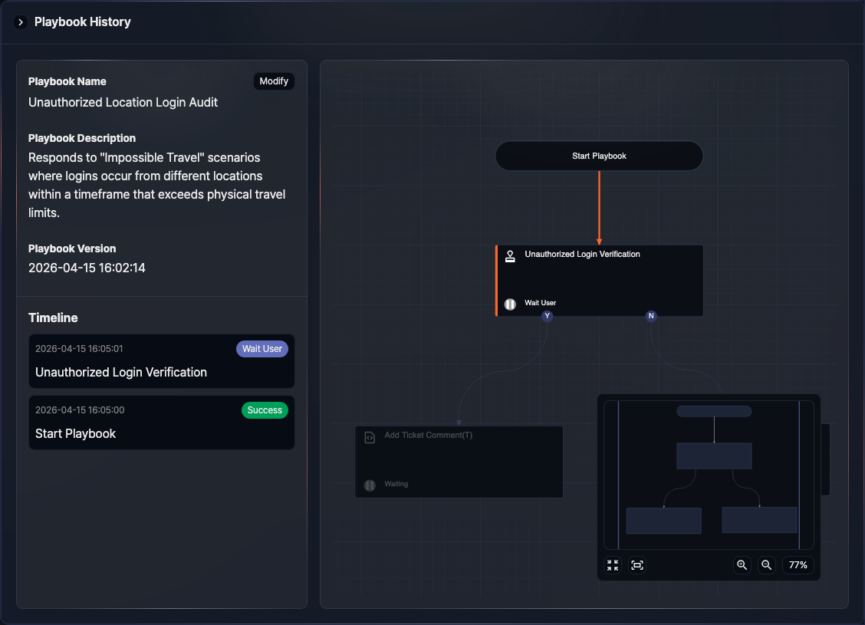Open the 77% zoom level control
This screenshot has width=865, height=625.
click(798, 565)
